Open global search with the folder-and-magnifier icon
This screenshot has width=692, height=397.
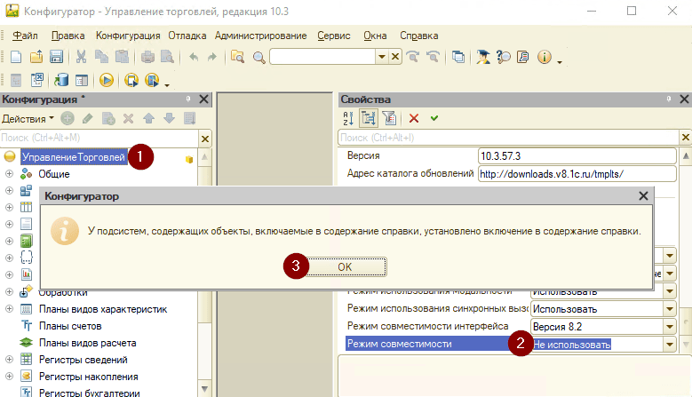(x=237, y=57)
